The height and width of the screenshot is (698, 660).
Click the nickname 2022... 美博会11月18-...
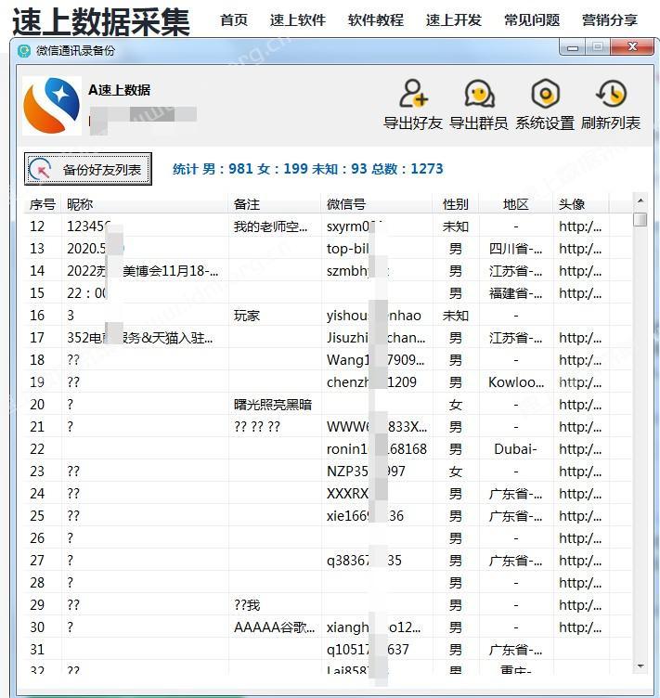tap(142, 271)
